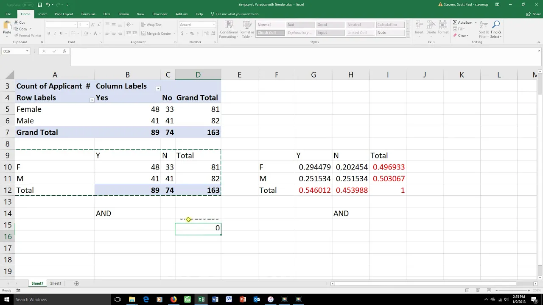Image resolution: width=543 pixels, height=305 pixels.
Task: Toggle Underline formatting
Action: 61,33
